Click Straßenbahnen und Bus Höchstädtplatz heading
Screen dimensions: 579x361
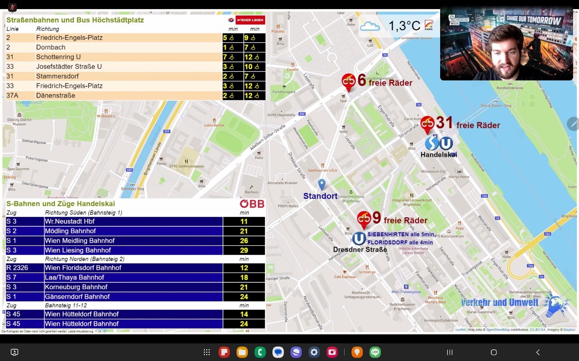click(x=75, y=20)
